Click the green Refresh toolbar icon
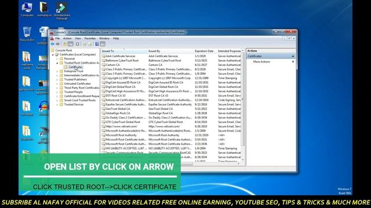 coord(85,44)
